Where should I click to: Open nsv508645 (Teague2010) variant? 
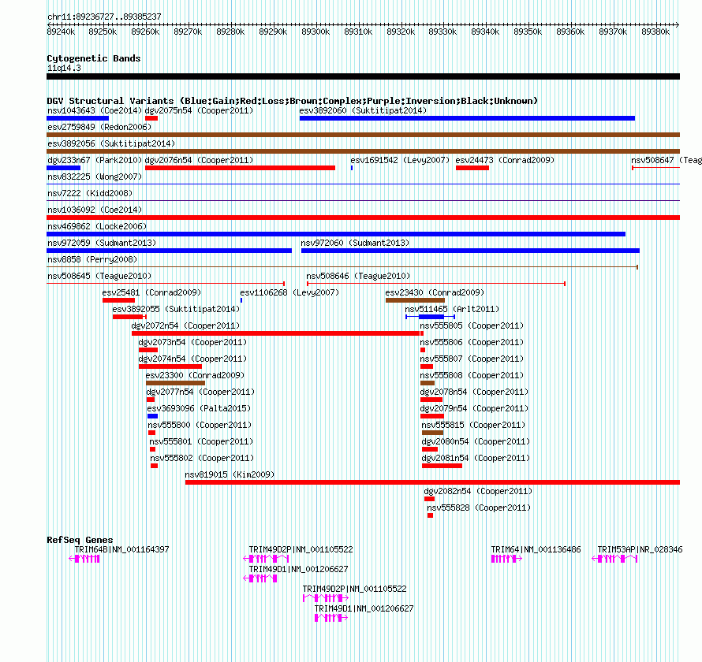coord(166,284)
